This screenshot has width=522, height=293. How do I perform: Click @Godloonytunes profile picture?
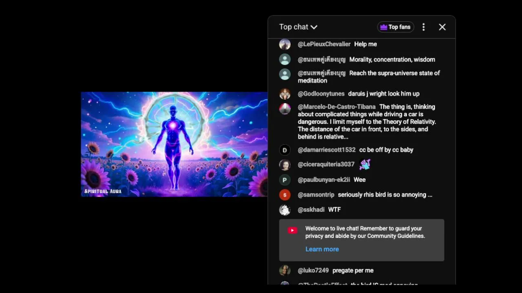pyautogui.click(x=285, y=94)
